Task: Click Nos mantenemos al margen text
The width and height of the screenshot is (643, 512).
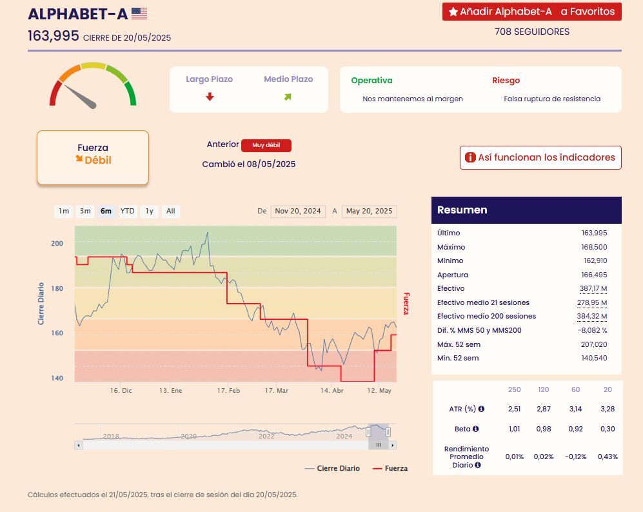Action: pos(413,99)
